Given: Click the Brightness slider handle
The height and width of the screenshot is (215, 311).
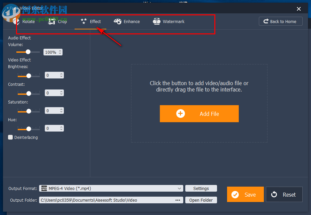Looking at the screenshot, I should [29, 76].
